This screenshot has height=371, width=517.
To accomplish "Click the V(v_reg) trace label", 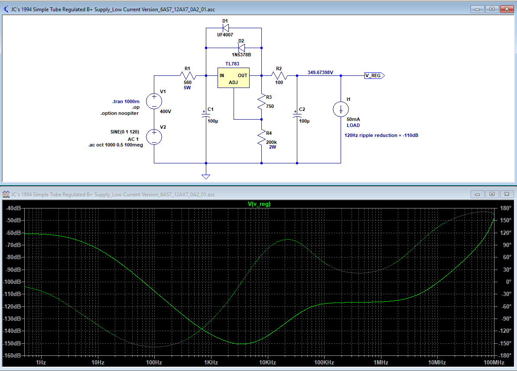I will [259, 204].
